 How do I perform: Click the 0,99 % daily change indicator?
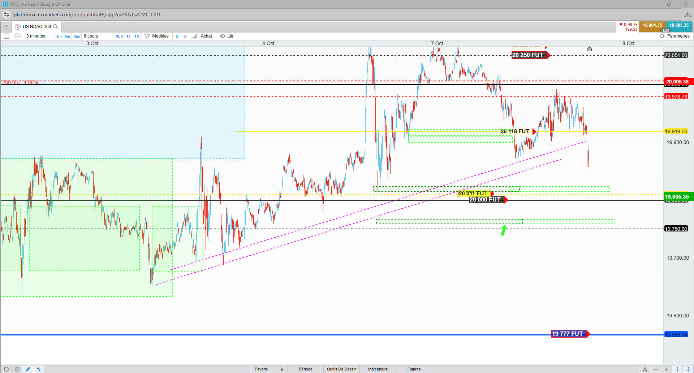click(628, 25)
